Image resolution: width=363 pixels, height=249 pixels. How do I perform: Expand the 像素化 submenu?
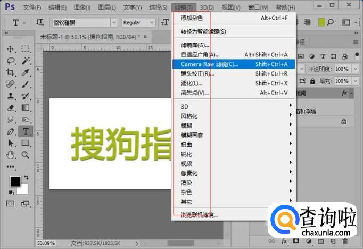[234, 173]
